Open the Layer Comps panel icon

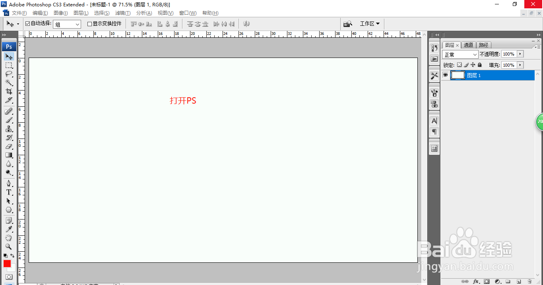tap(434, 148)
